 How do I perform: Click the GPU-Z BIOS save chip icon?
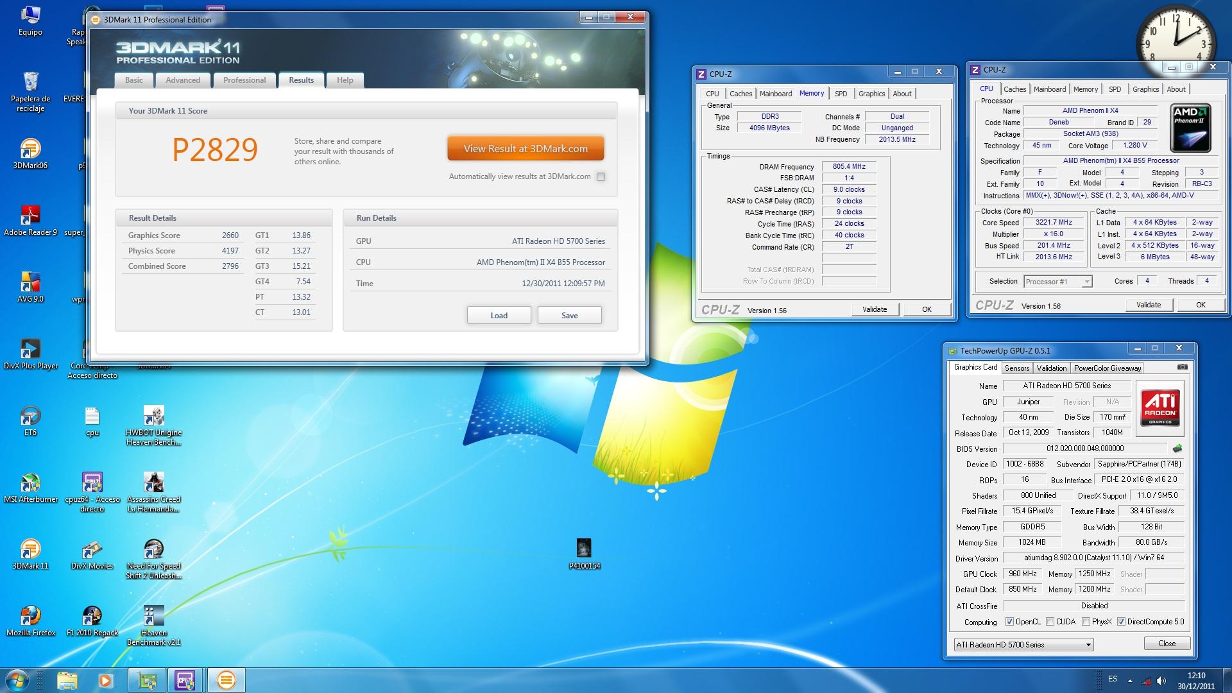(x=1177, y=449)
